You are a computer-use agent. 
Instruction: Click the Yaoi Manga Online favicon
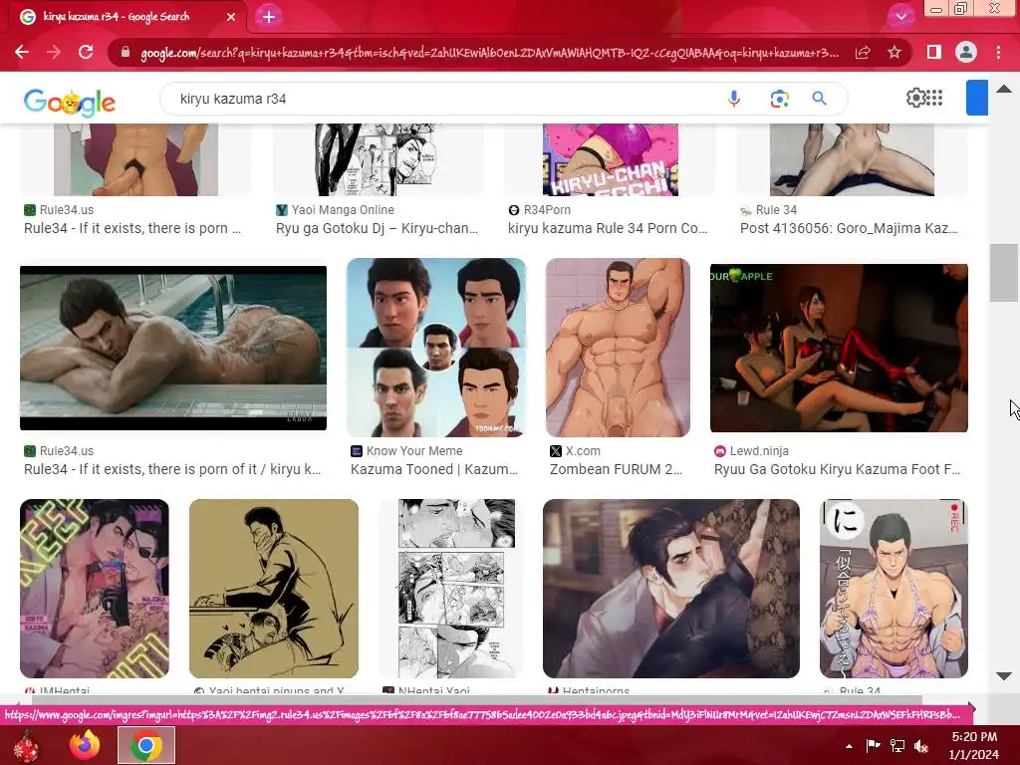pos(282,210)
